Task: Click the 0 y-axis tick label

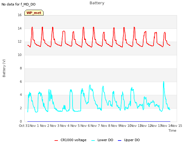Action: coord(21,121)
